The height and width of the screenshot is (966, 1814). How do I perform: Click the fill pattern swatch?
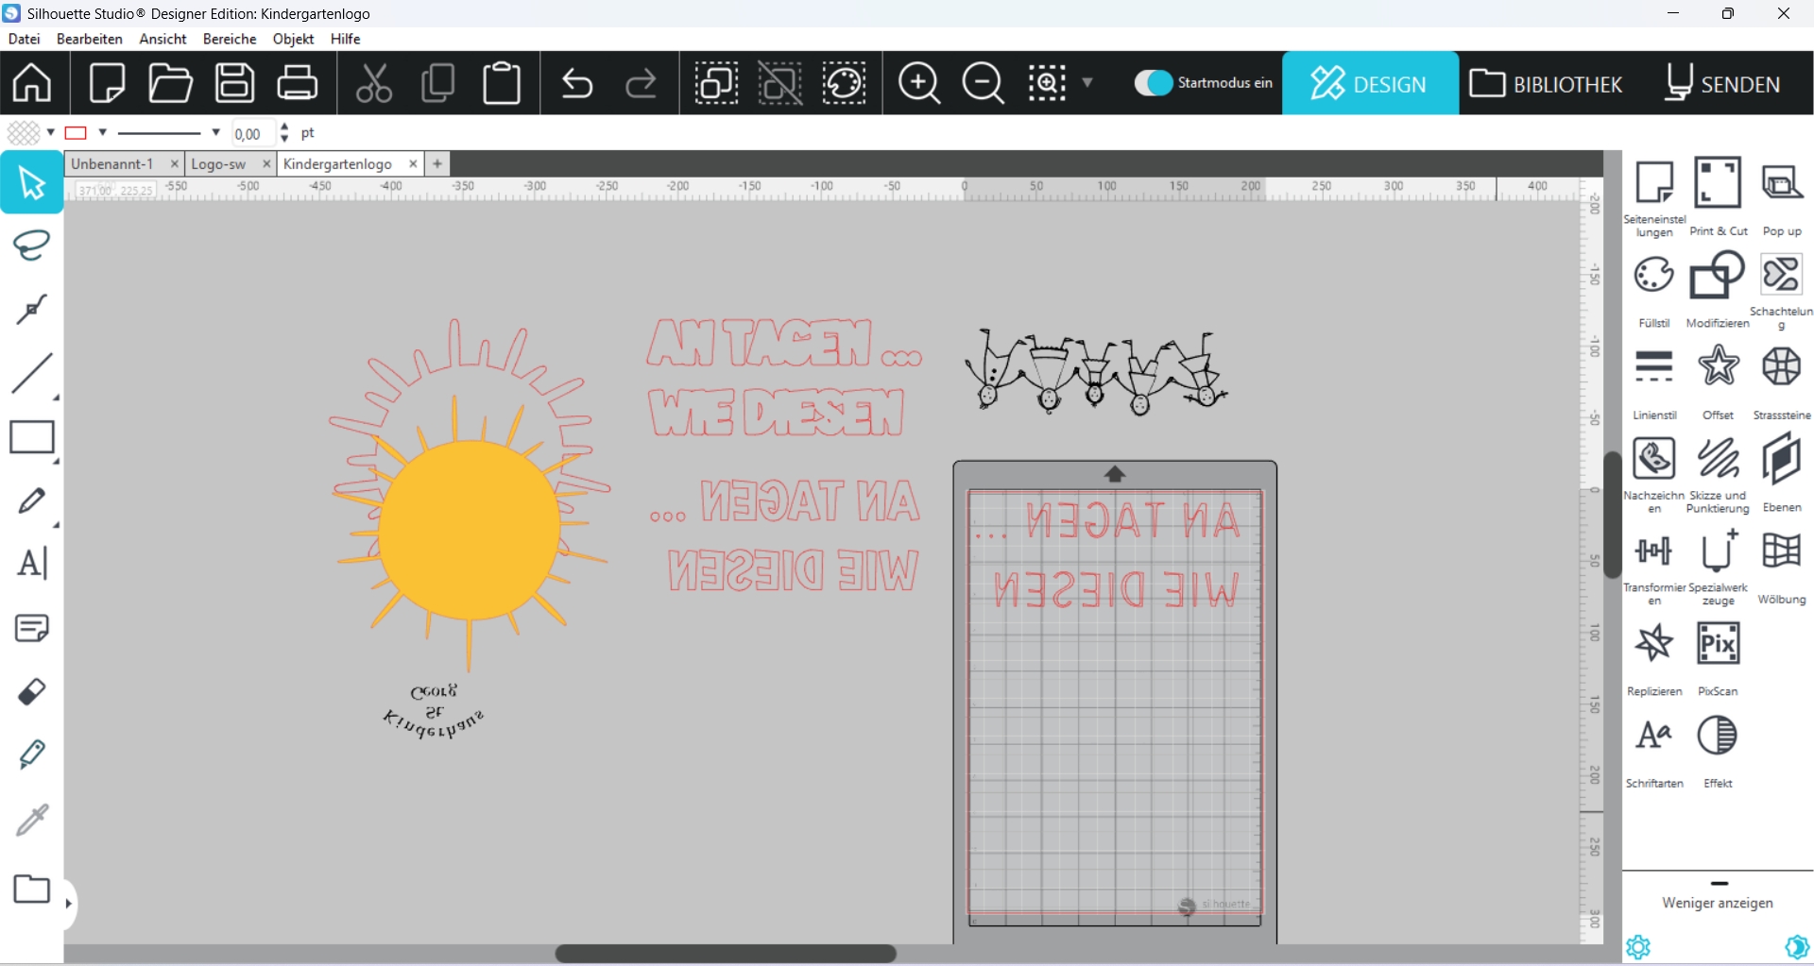point(24,132)
